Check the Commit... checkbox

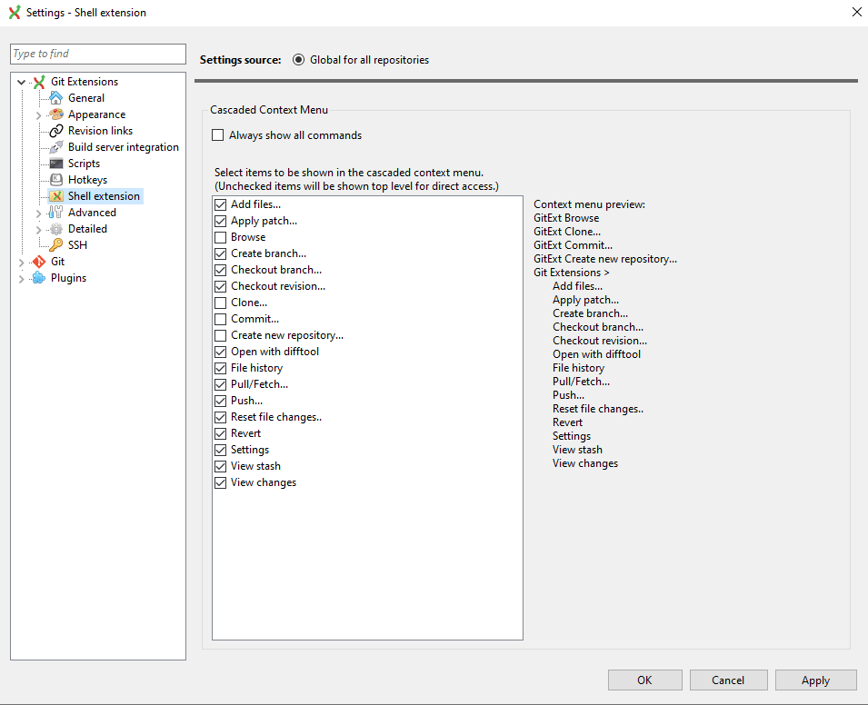click(220, 319)
